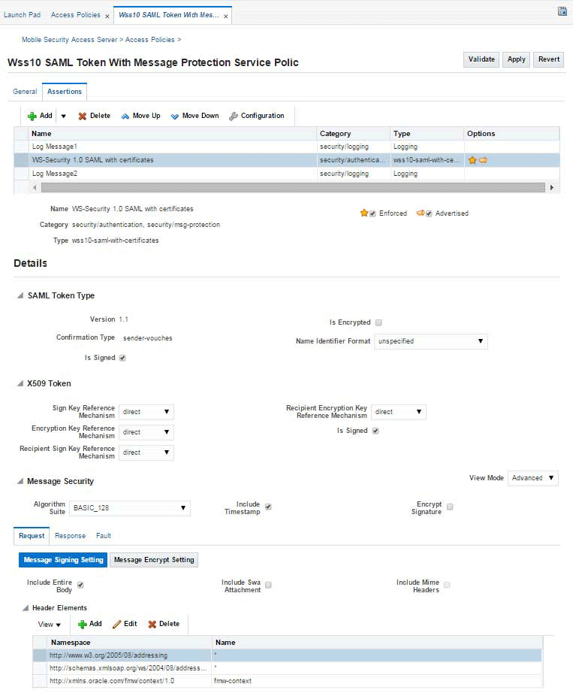The image size is (573, 696).
Task: Toggle the Include Entire Body checkbox
Action: coord(80,585)
